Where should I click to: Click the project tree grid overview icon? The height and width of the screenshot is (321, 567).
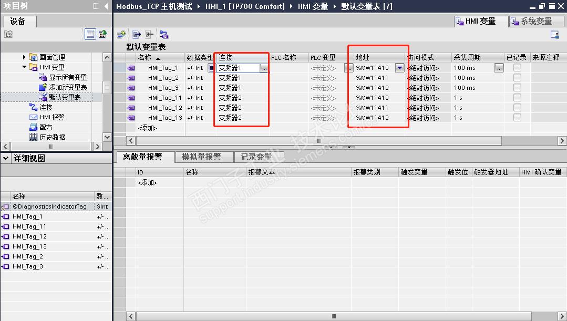[102, 34]
